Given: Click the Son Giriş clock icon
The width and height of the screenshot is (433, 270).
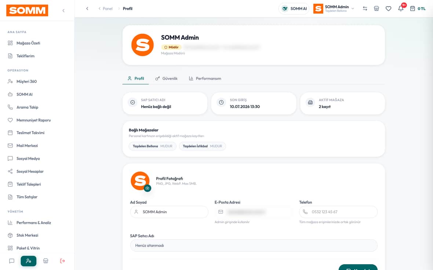Looking at the screenshot, I should (221, 102).
